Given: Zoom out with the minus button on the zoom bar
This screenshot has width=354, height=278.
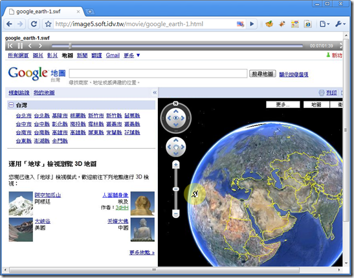Looking at the screenshot, I should tap(176, 213).
